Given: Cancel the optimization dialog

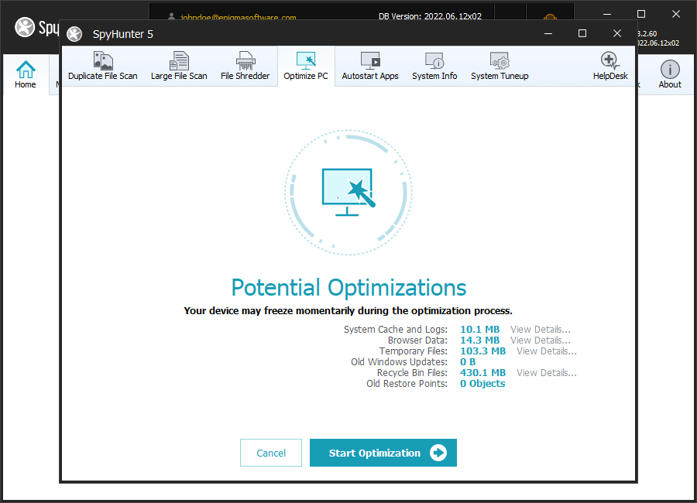Looking at the screenshot, I should (271, 453).
